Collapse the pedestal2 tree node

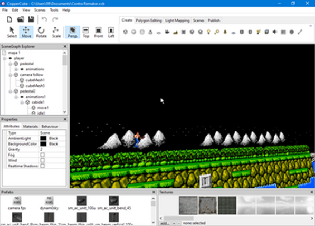[x=10, y=91]
